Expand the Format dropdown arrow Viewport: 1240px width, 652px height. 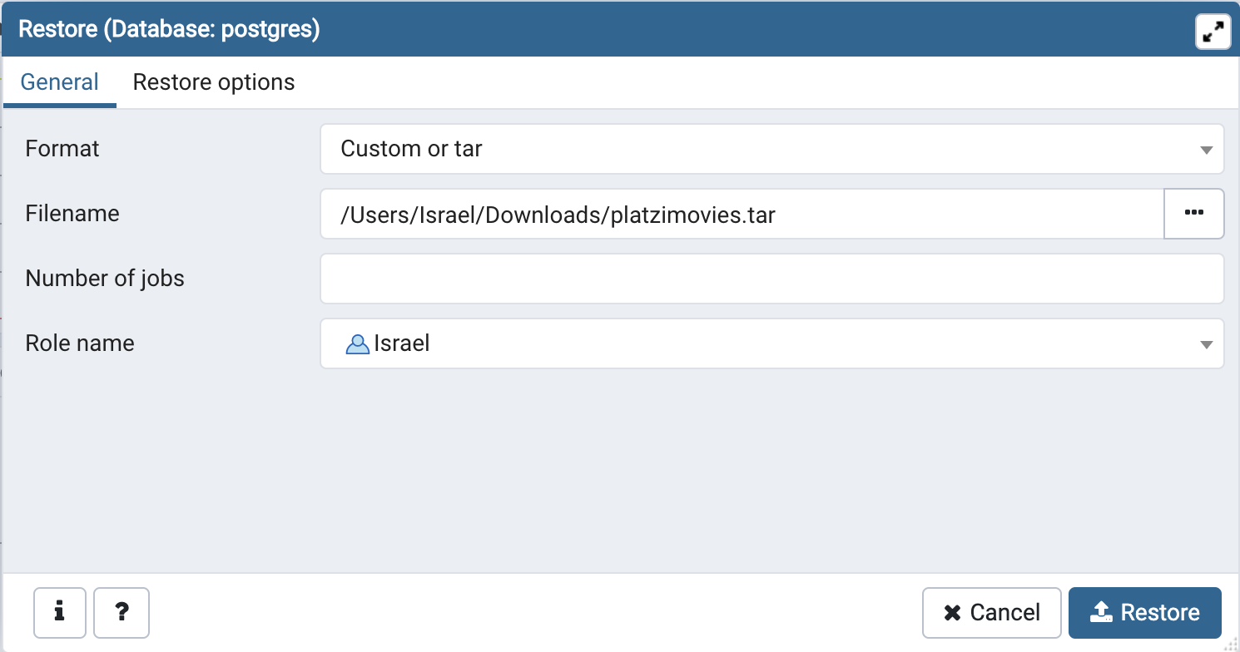point(1206,151)
